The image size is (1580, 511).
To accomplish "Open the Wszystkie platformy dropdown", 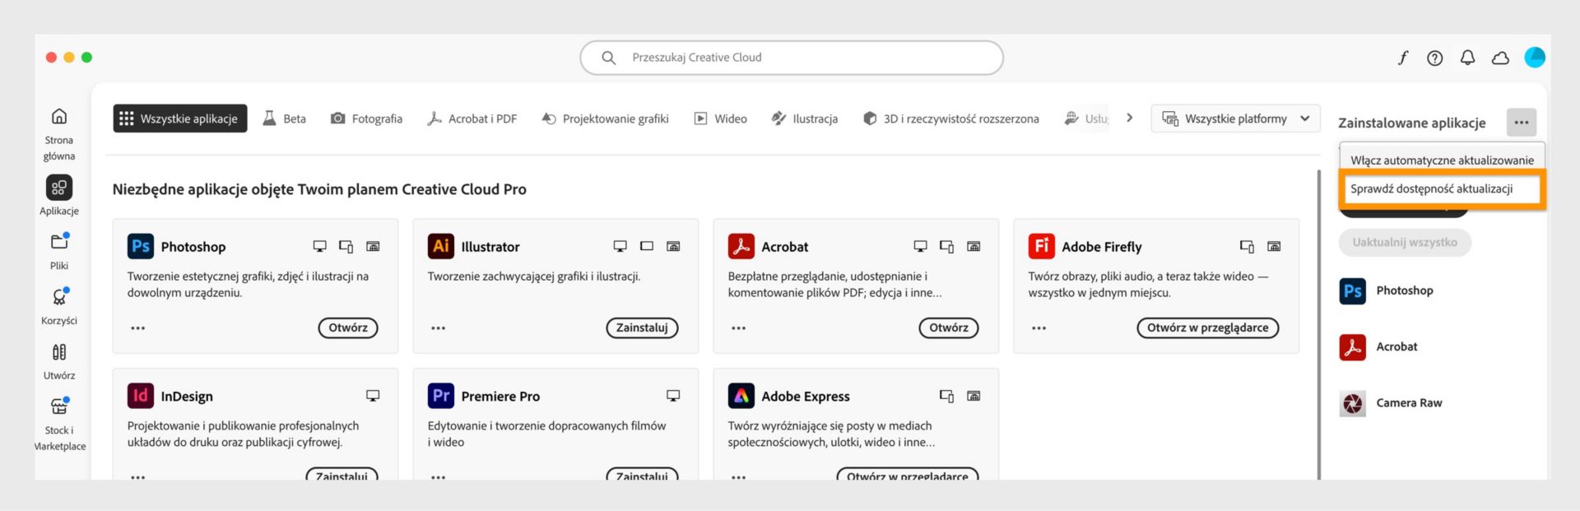I will pyautogui.click(x=1234, y=118).
